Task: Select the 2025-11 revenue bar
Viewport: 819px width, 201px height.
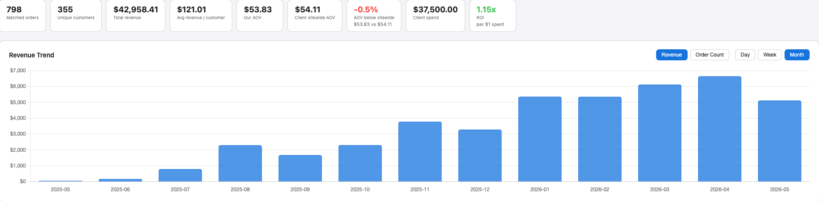Action: click(420, 152)
